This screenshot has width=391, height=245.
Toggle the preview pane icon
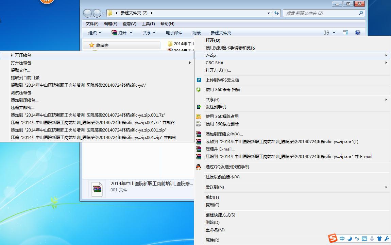(345, 33)
